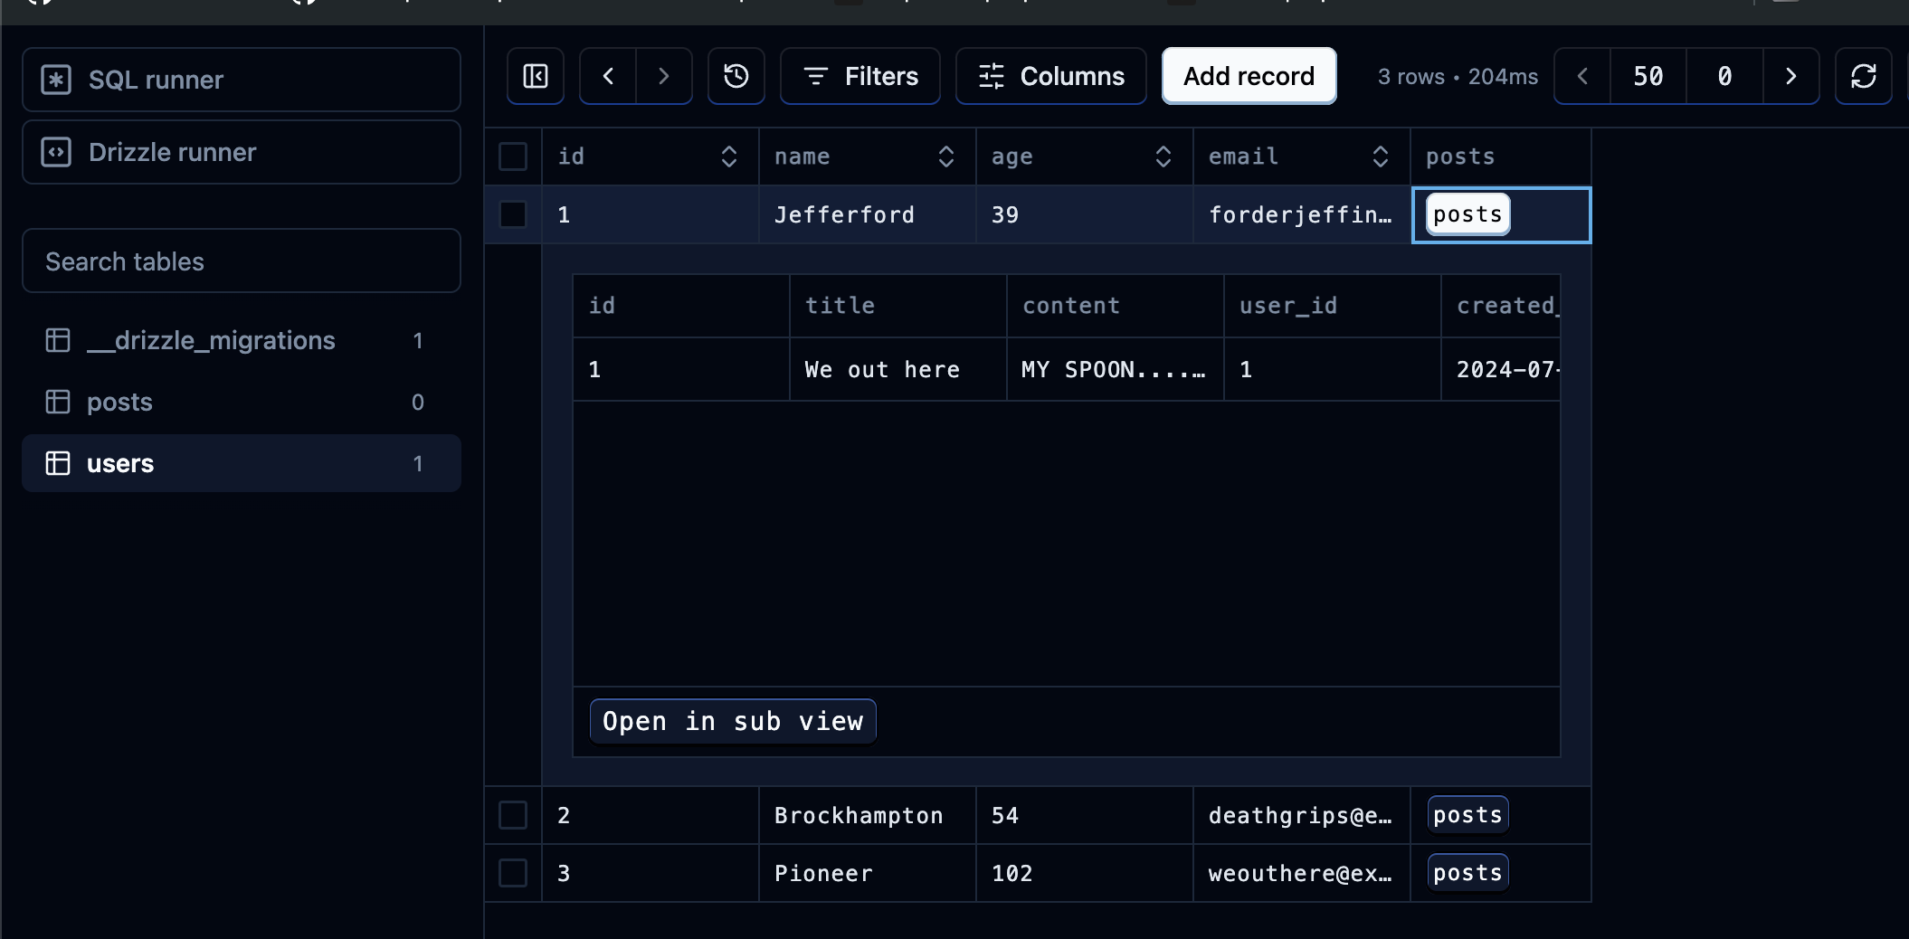Click Open in sub view
This screenshot has width=1909, height=939.
point(733,721)
